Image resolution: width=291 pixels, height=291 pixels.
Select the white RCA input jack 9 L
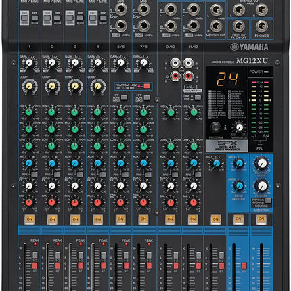(175, 63)
